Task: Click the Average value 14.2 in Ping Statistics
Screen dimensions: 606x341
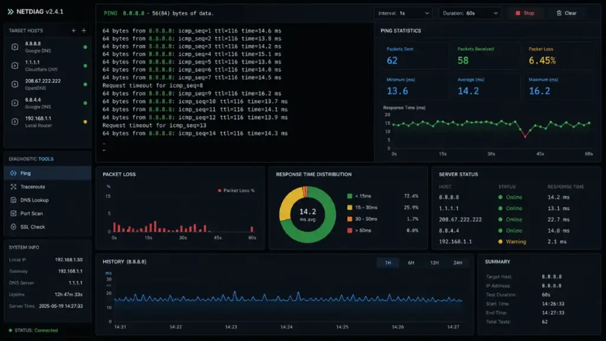Action: [468, 91]
